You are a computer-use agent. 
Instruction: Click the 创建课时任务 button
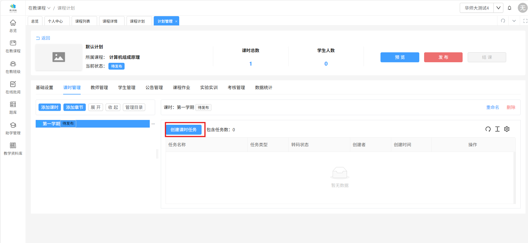coord(183,130)
